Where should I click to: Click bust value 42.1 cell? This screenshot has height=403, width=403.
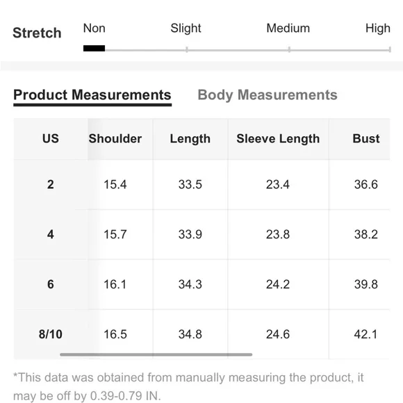coord(365,334)
